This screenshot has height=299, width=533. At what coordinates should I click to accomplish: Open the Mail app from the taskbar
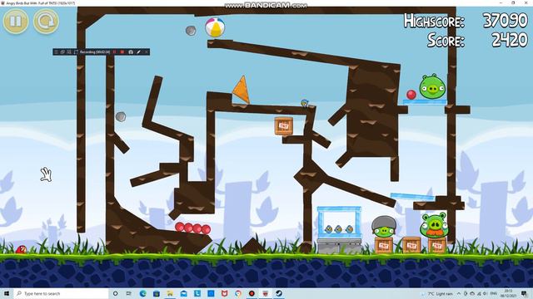tap(183, 293)
